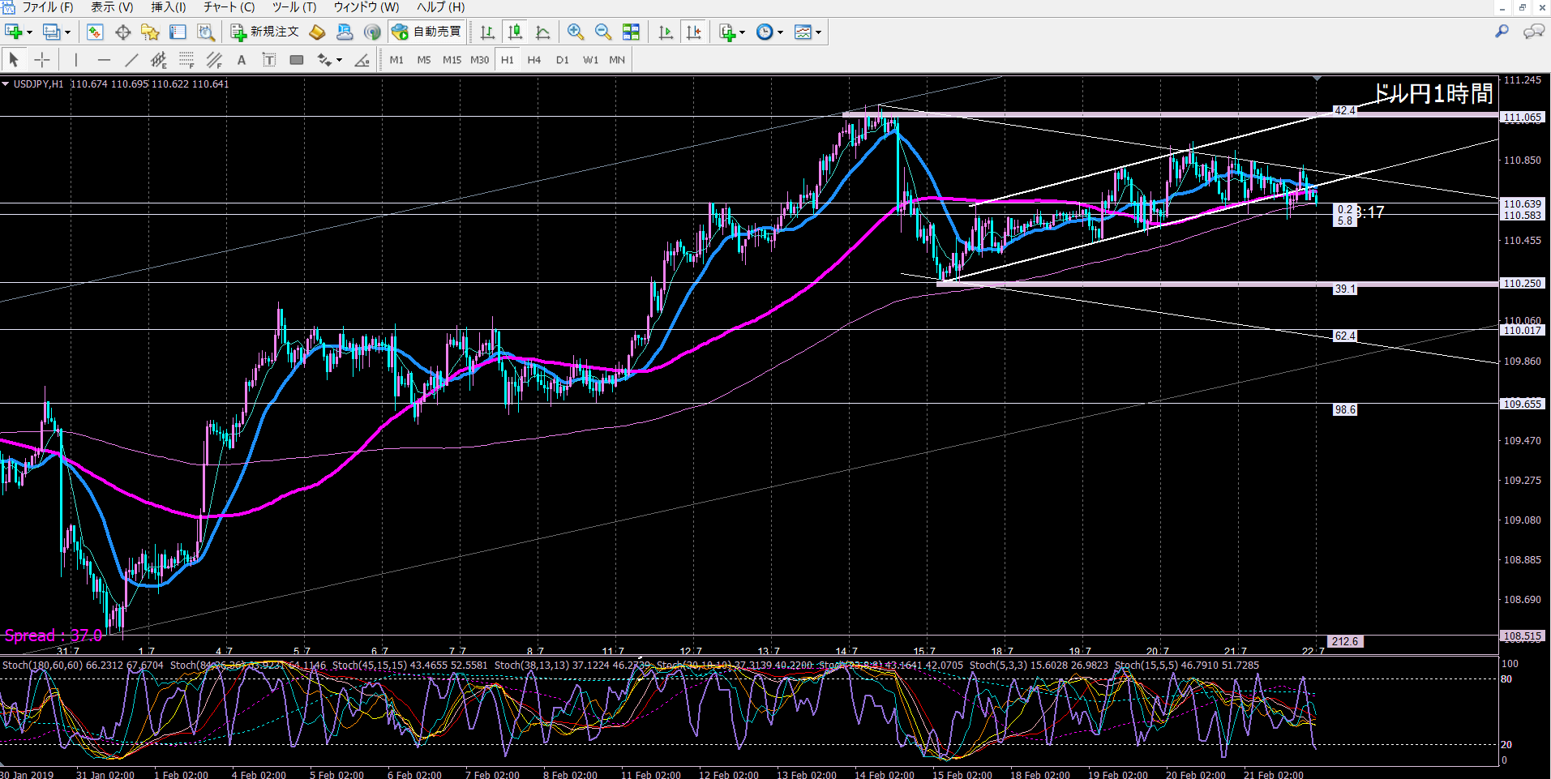Switch to MN monthly timeframe
Screen dimensions: 1551x779
(617, 59)
